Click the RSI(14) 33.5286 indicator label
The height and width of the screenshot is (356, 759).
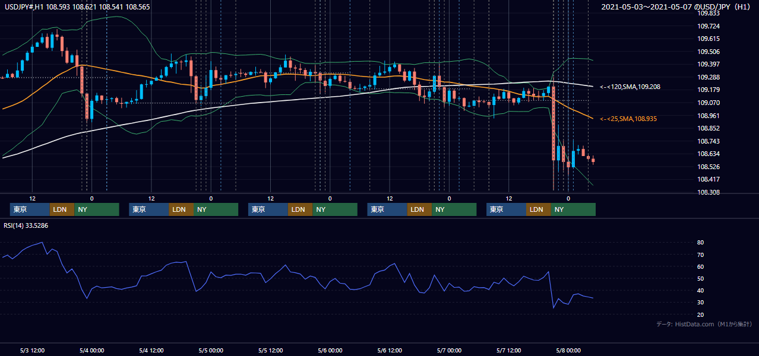click(x=26, y=225)
